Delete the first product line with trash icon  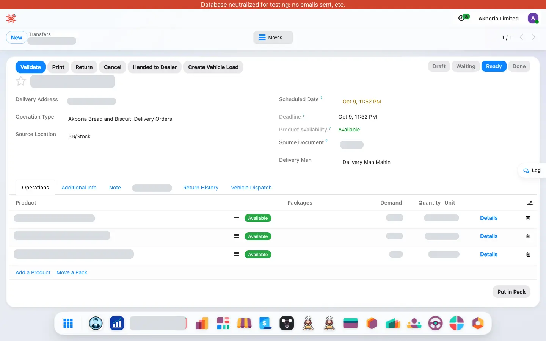tap(528, 218)
